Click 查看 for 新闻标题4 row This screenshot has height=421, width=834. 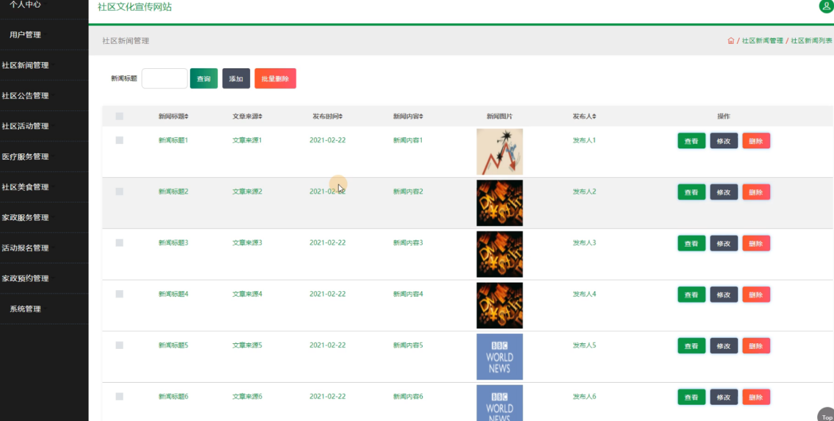point(692,295)
